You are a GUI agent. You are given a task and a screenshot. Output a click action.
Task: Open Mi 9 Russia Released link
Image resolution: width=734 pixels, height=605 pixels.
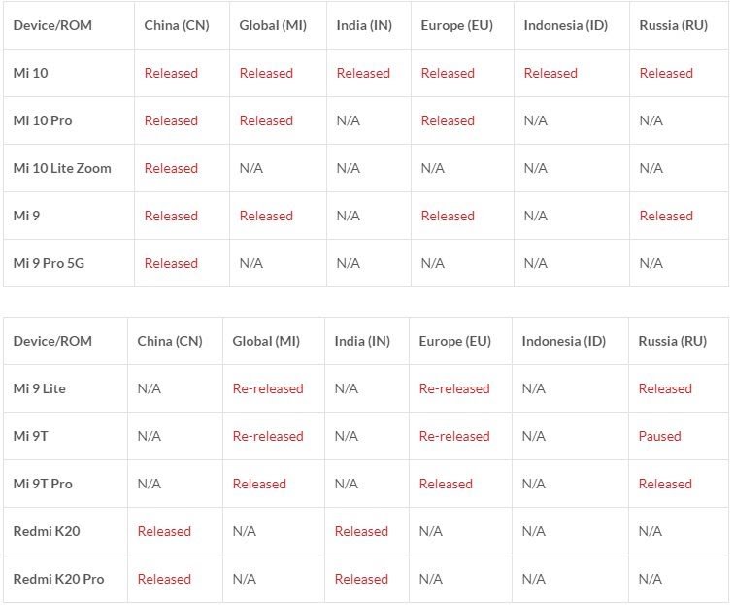tap(666, 216)
